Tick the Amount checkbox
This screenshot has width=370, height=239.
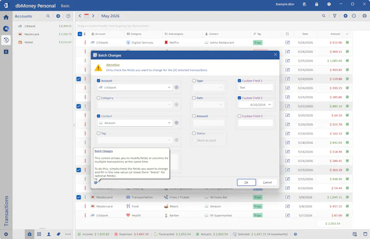(194, 116)
